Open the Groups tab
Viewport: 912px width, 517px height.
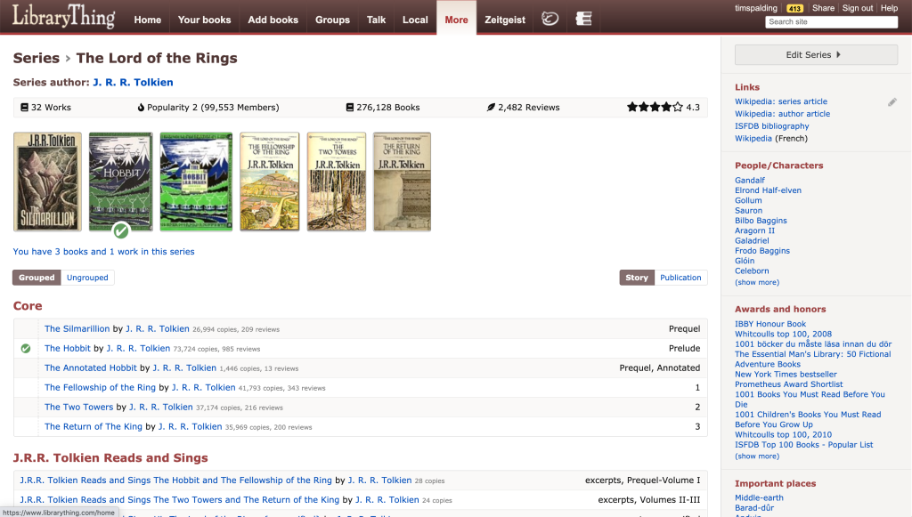333,20
